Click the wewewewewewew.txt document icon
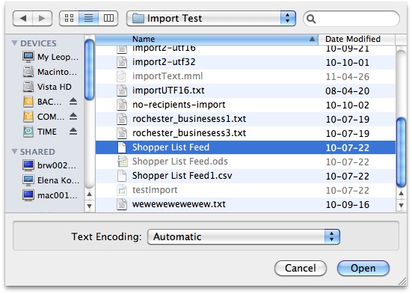This screenshot has width=412, height=294. point(122,204)
